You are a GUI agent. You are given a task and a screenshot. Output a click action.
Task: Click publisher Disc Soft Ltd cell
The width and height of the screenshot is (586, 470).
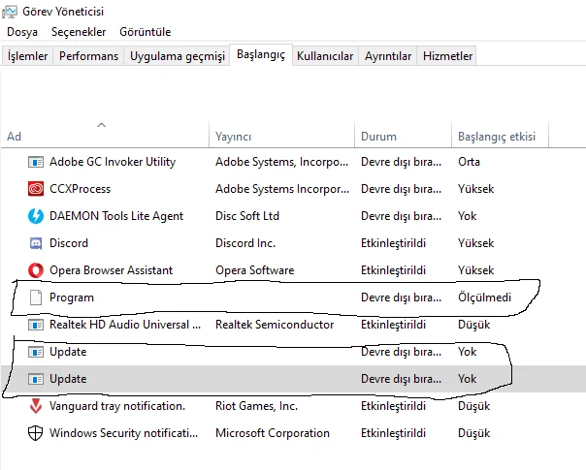point(247,216)
